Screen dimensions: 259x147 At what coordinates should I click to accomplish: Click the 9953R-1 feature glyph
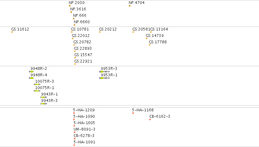point(105,78)
